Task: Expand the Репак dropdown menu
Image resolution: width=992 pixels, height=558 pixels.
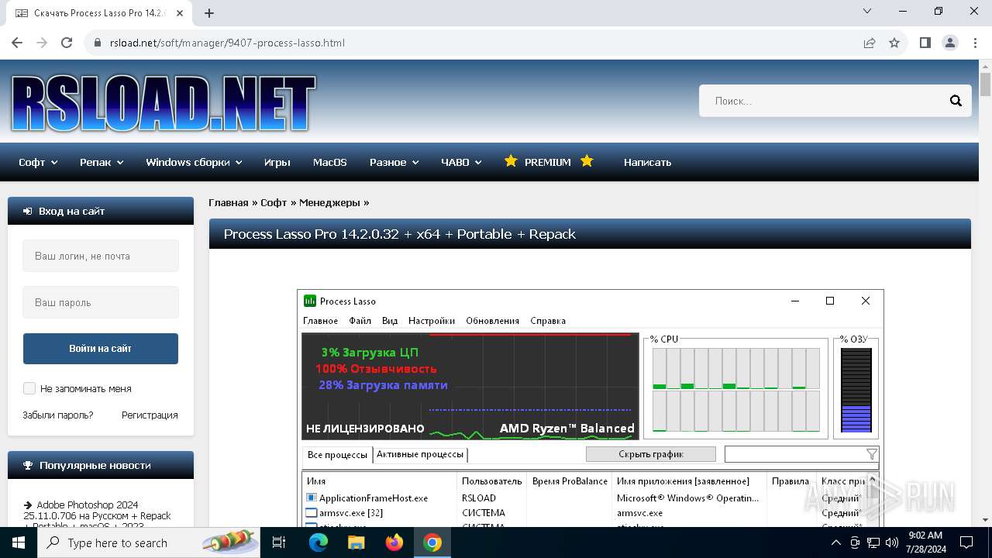Action: pos(102,162)
